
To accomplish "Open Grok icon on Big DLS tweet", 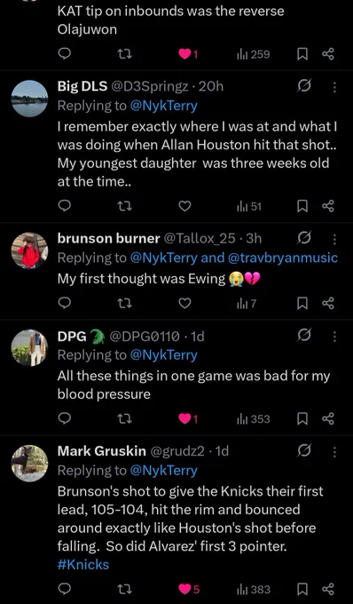I will 303,87.
